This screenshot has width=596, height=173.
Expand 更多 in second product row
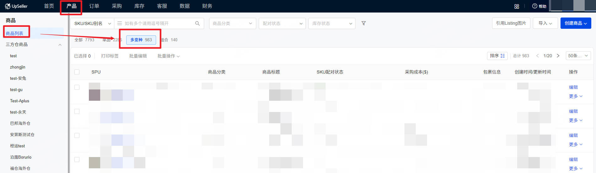576,120
